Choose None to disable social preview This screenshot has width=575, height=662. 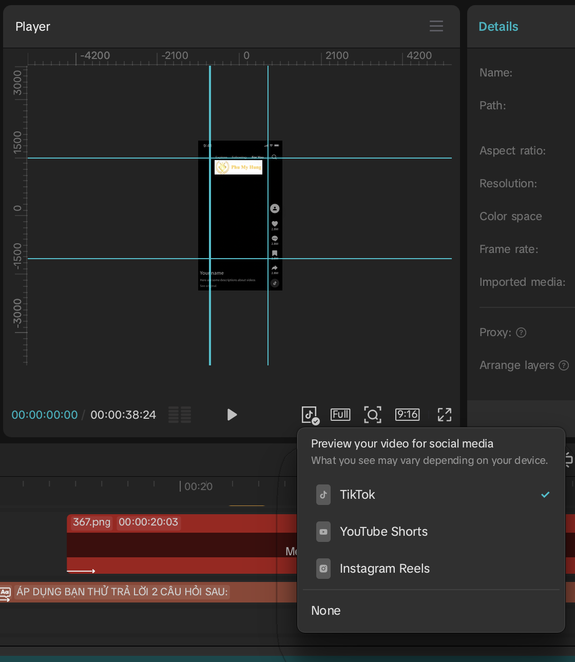[x=326, y=611]
